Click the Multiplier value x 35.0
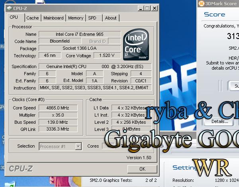This screenshot has height=187, width=239. (58, 115)
